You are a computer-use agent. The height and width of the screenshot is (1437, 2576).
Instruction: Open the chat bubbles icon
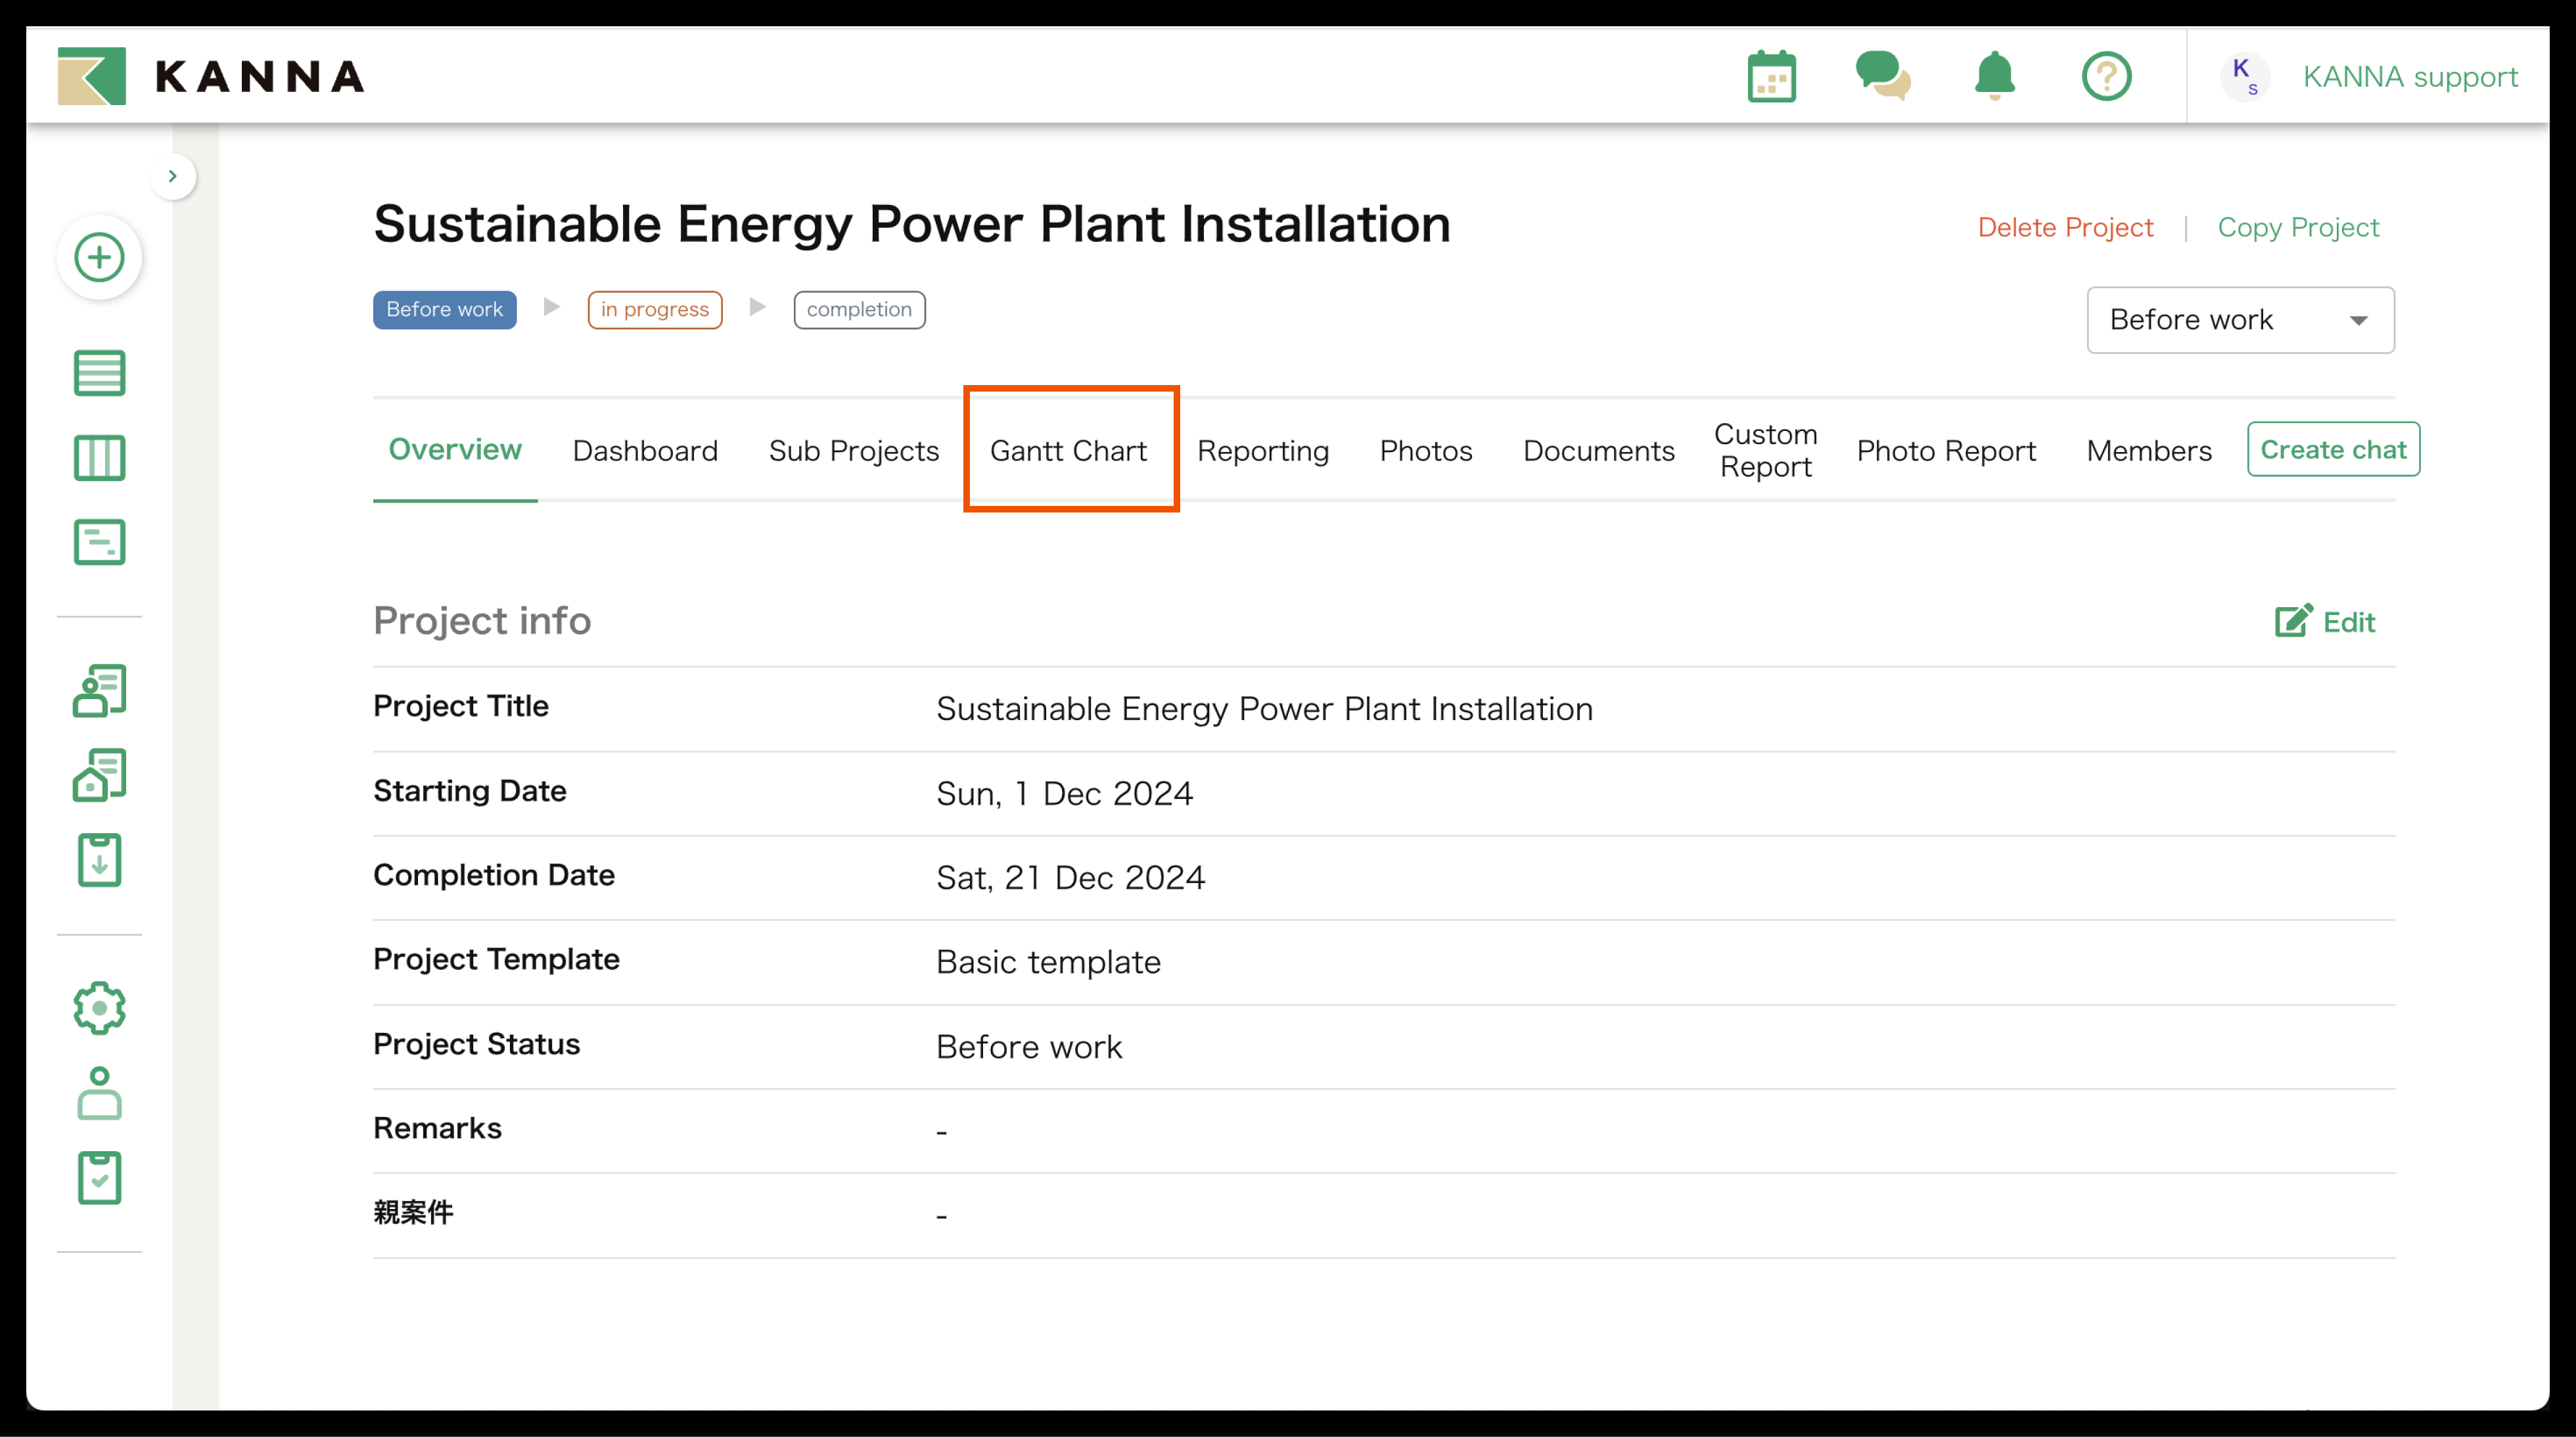[1882, 77]
